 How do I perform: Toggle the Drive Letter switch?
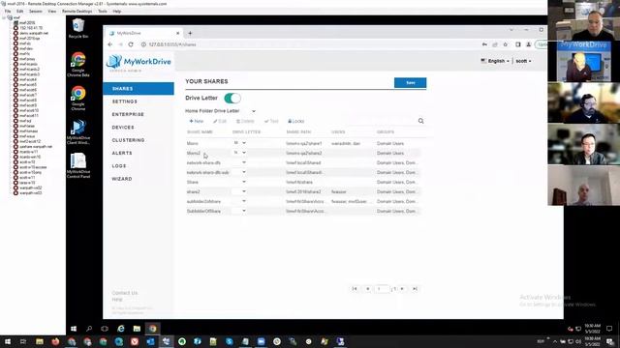[x=232, y=99]
